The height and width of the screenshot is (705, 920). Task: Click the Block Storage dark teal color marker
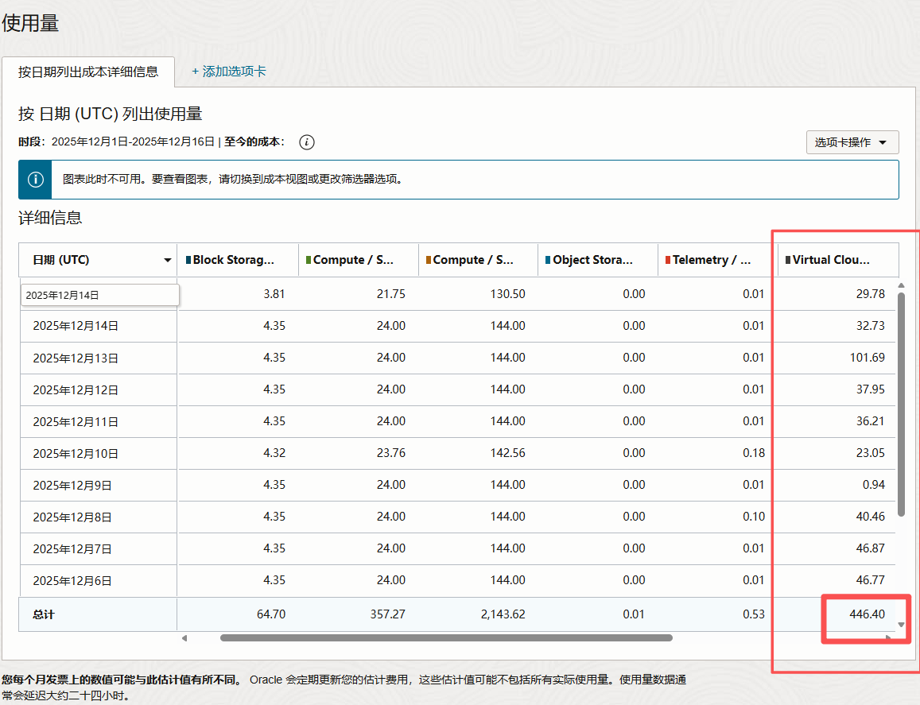point(188,260)
